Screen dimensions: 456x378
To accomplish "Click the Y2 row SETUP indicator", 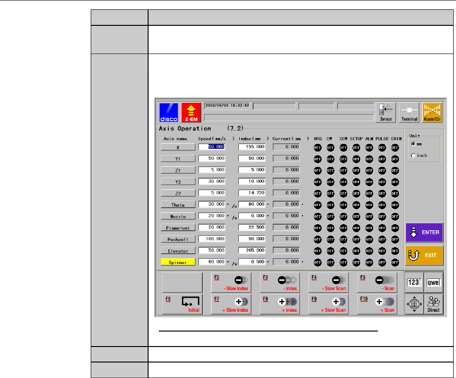I will point(356,182).
